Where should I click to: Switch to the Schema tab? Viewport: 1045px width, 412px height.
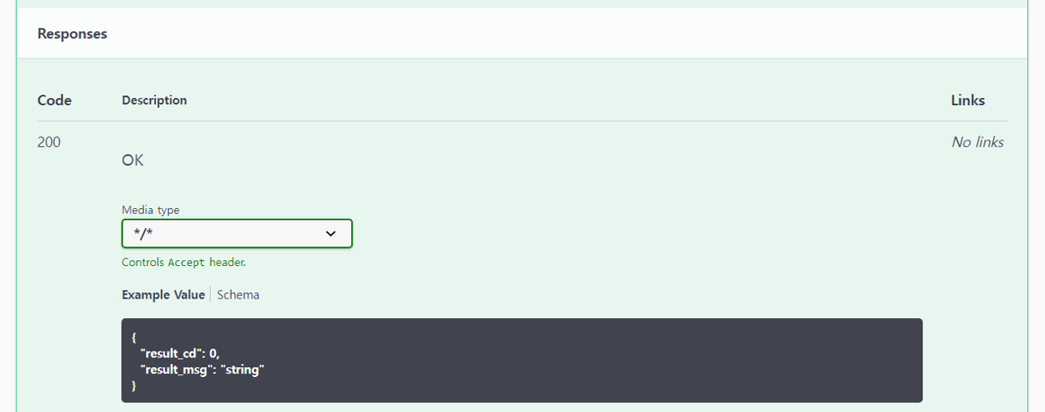tap(238, 295)
